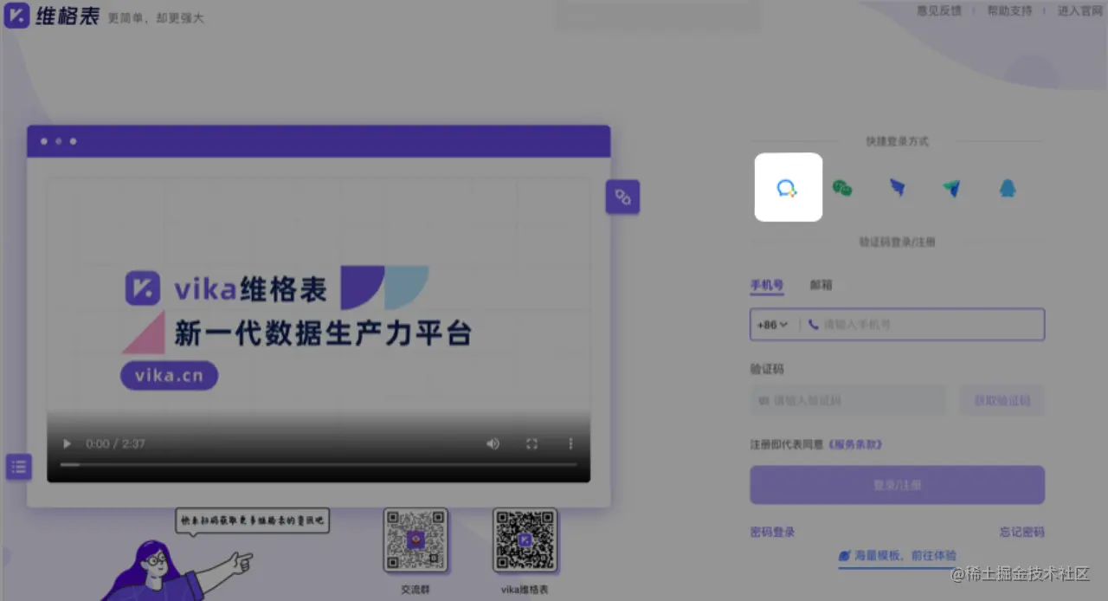Choose the green WeChat quick login icon

pyautogui.click(x=842, y=188)
